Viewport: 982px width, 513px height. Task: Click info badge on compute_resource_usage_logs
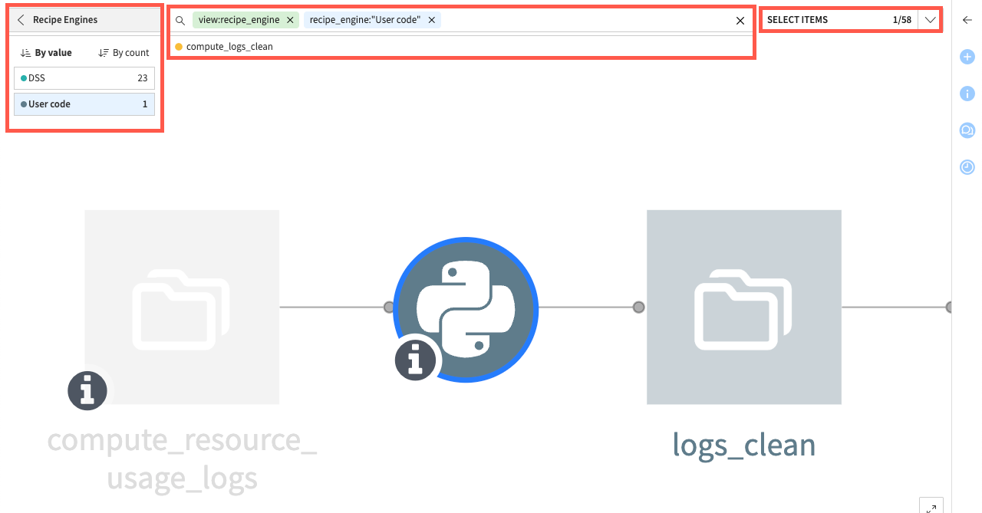[x=87, y=390]
